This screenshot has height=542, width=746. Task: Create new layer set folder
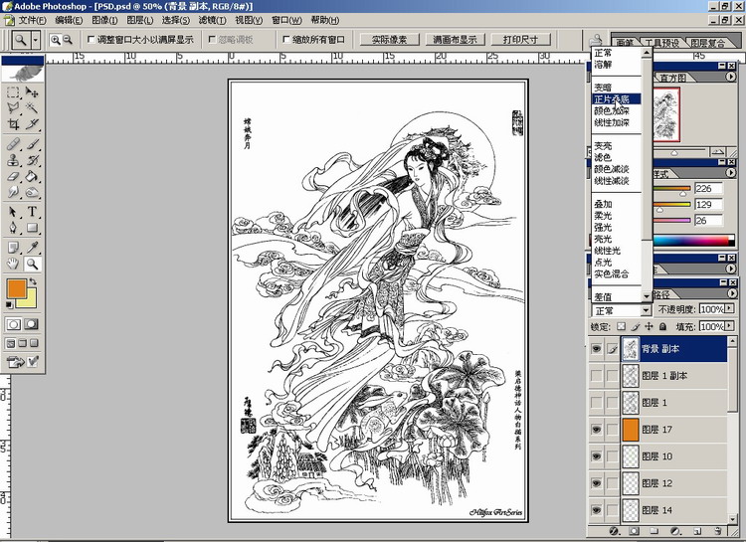tap(654, 531)
